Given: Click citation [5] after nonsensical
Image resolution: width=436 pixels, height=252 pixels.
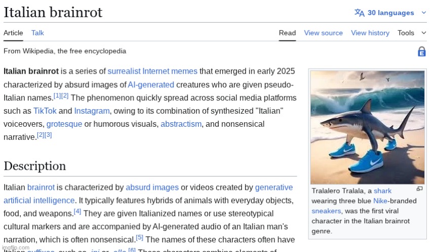Looking at the screenshot, I should tap(139, 237).
